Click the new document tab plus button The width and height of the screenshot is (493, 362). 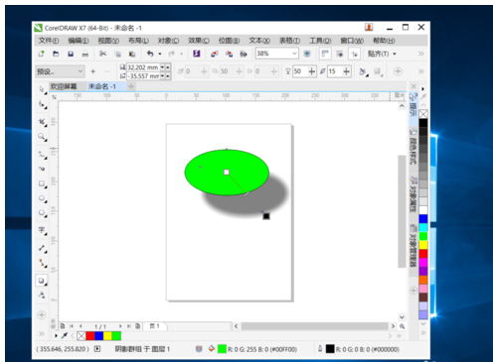point(131,86)
